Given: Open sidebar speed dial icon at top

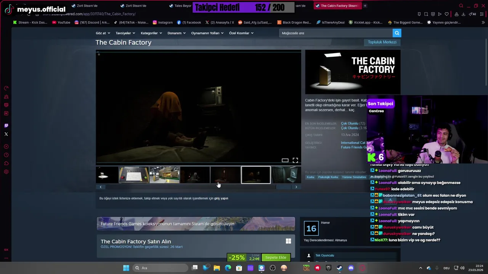Looking at the screenshot, I should pyautogui.click(x=6, y=88).
